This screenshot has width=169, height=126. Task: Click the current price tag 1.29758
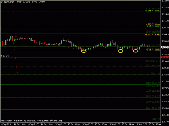pyautogui.click(x=165, y=47)
